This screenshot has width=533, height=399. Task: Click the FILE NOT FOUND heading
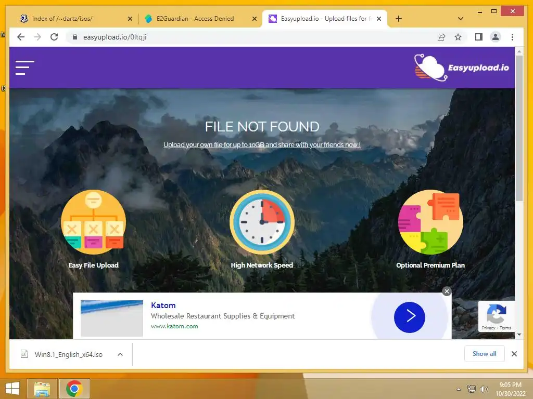point(262,127)
